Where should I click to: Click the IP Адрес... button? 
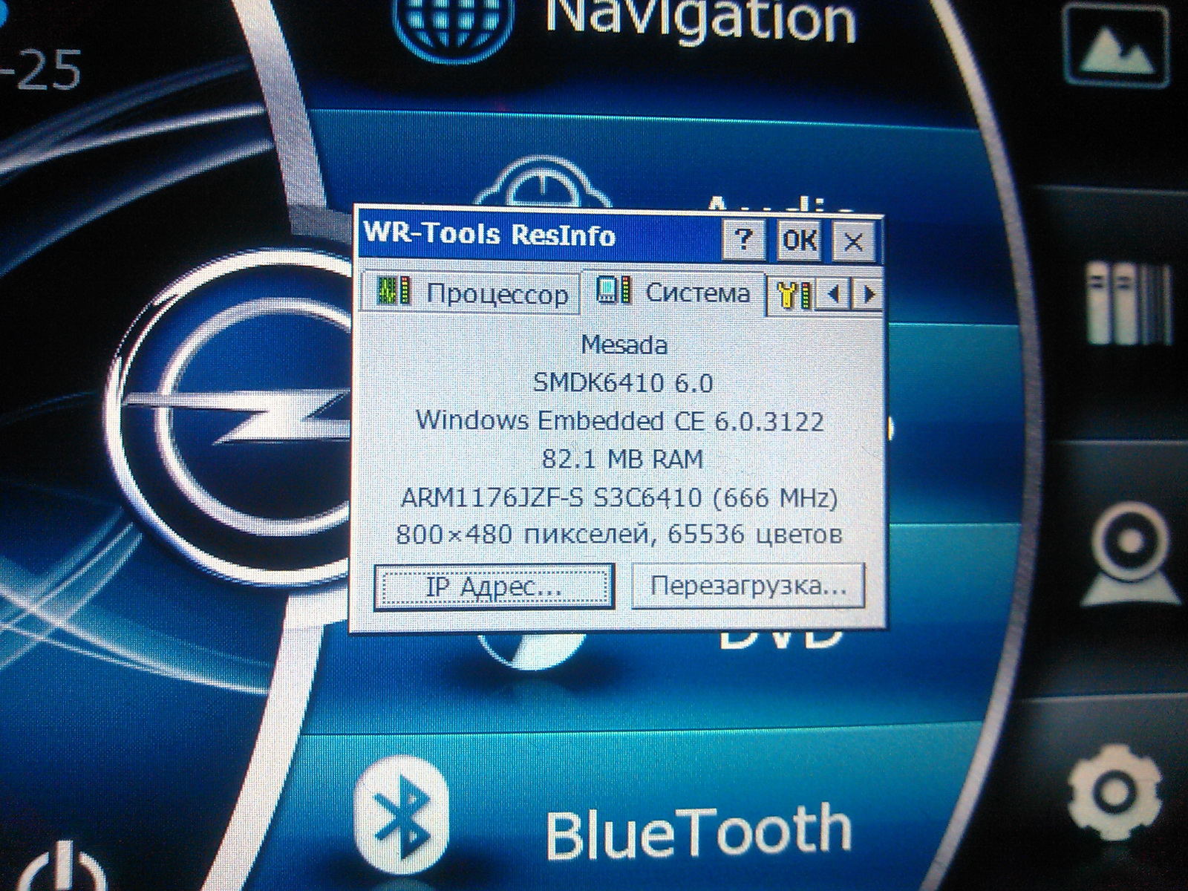click(495, 587)
